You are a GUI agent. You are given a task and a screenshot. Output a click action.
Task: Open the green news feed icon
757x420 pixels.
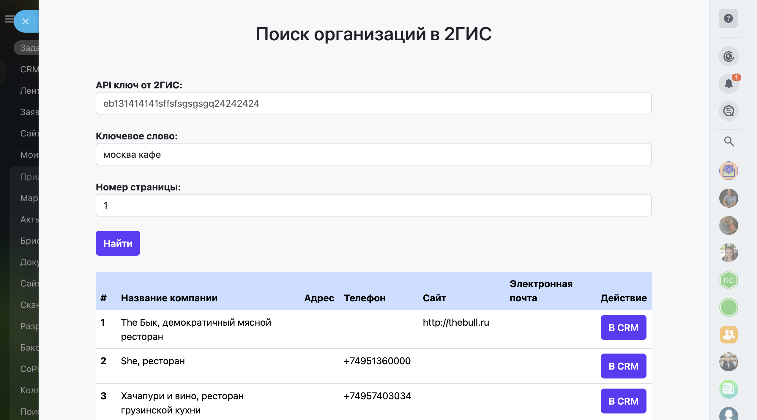[x=728, y=389]
